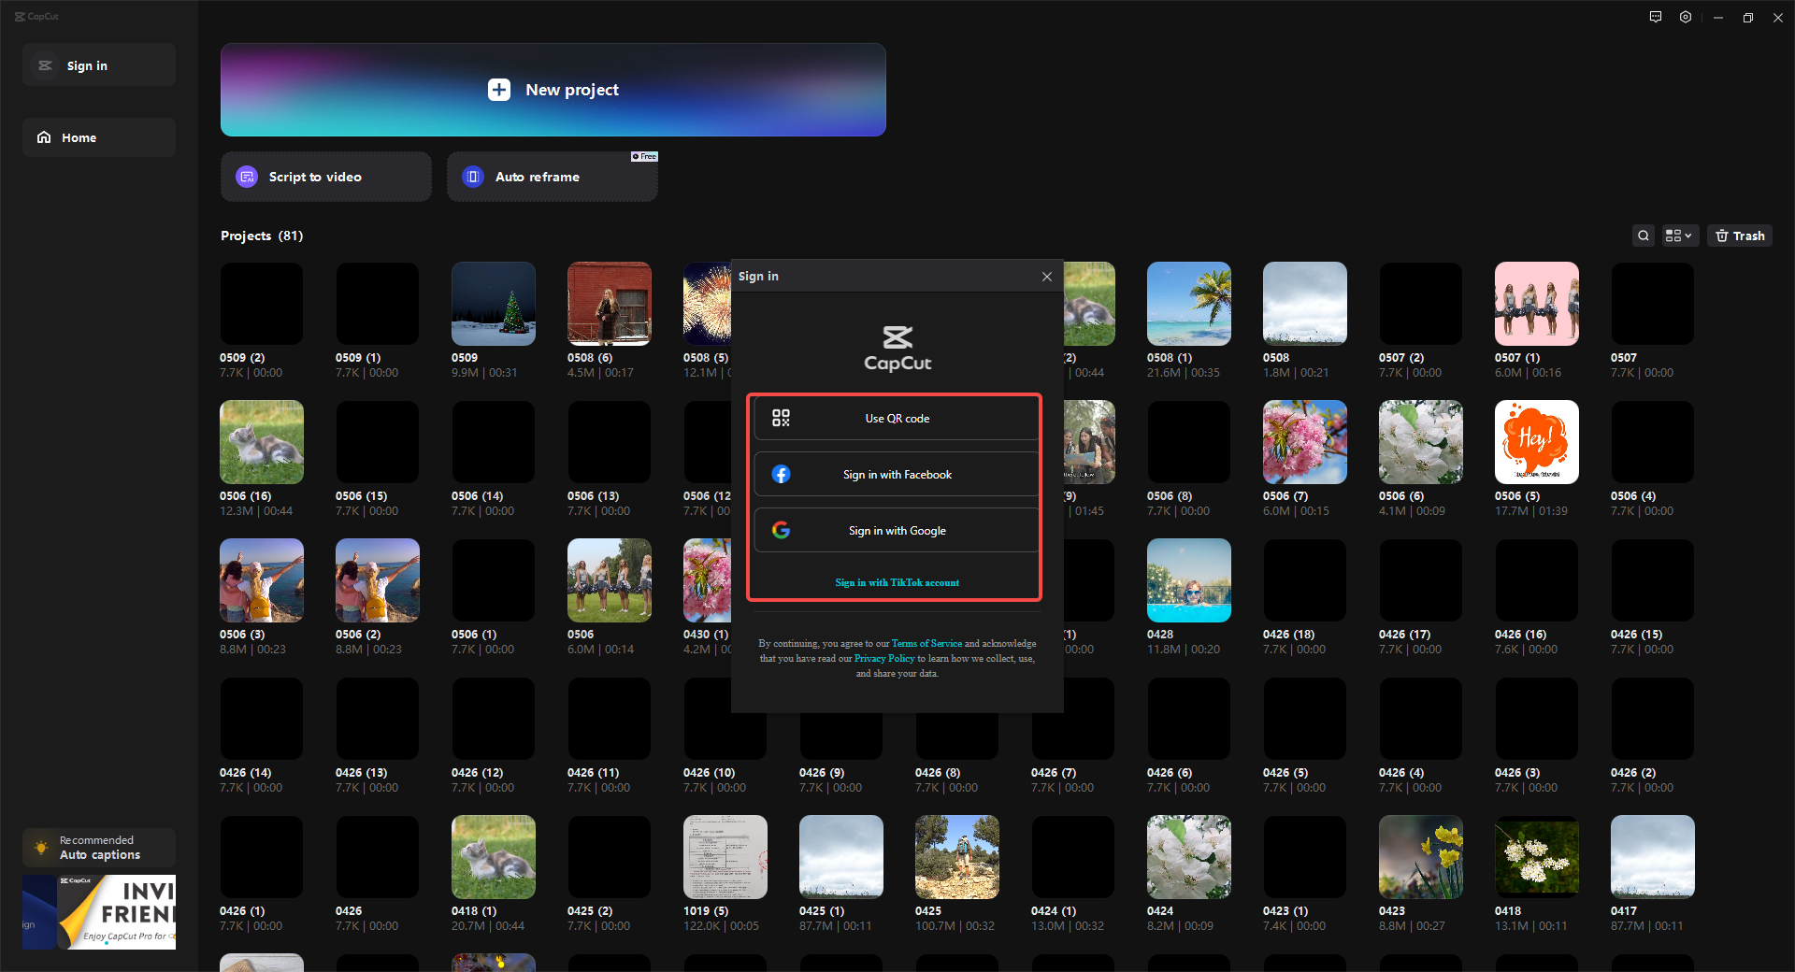The width and height of the screenshot is (1795, 972).
Task: Click the Sign in button in sidebar
Action: [x=99, y=65]
